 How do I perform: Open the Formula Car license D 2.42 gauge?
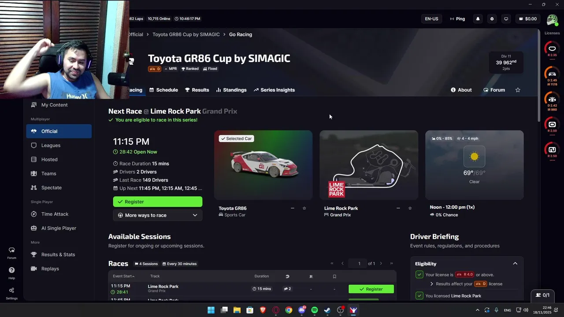[552, 100]
